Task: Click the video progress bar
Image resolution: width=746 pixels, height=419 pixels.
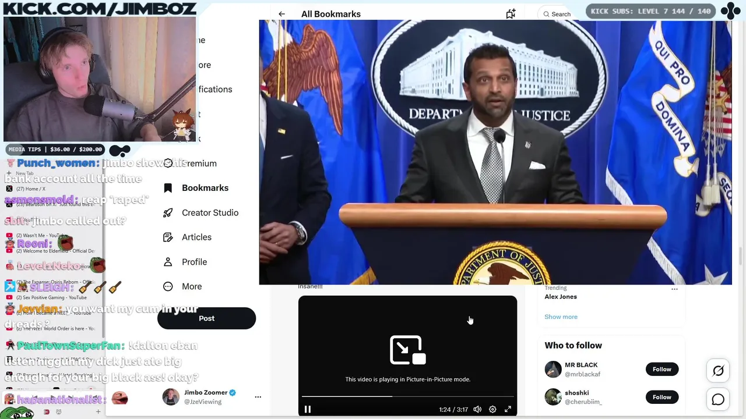Action: click(x=407, y=396)
